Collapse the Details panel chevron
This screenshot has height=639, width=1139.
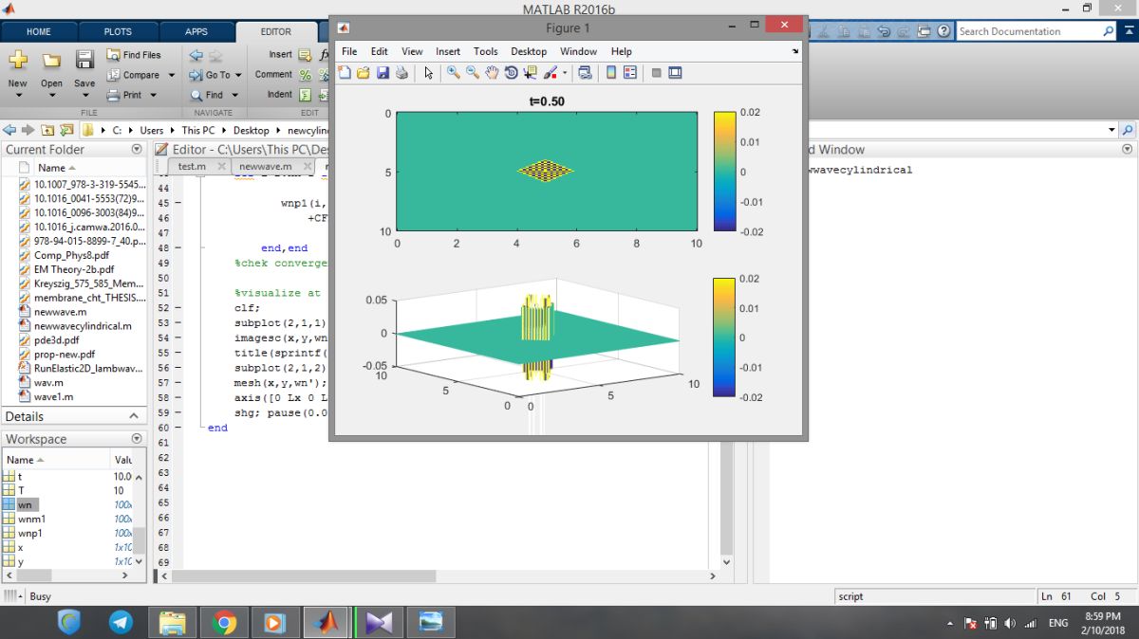tap(134, 417)
